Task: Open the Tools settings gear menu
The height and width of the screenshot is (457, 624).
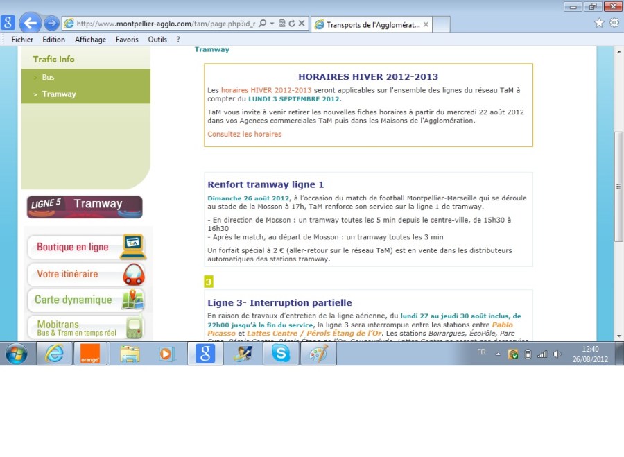Action: (x=614, y=23)
